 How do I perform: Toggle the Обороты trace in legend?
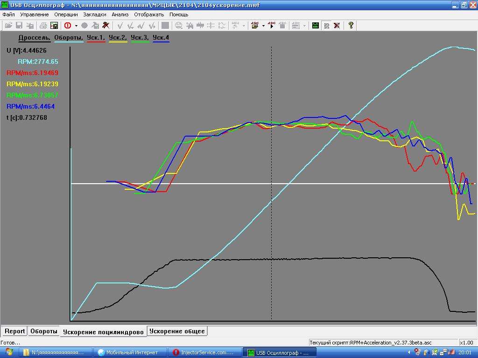point(69,37)
